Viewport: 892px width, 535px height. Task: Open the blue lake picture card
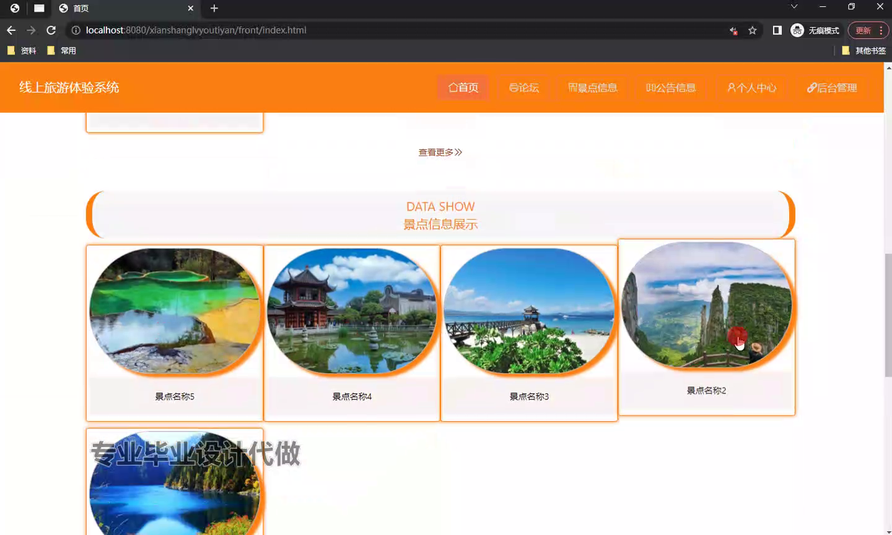175,483
